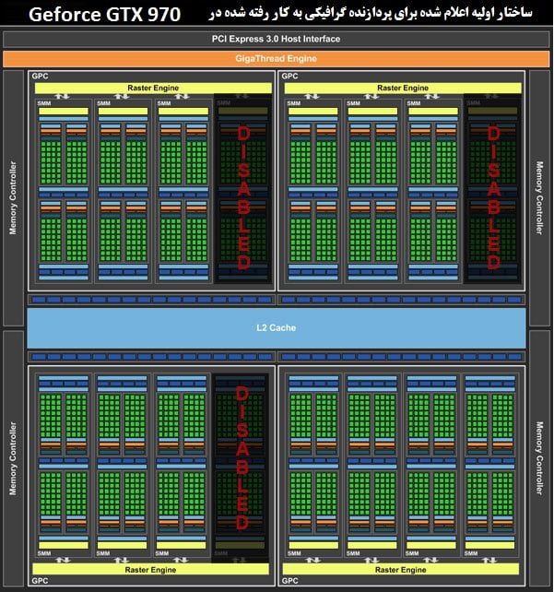Select the bottom-right Memory Controller block
This screenshot has height=592, width=554.
[x=540, y=458]
